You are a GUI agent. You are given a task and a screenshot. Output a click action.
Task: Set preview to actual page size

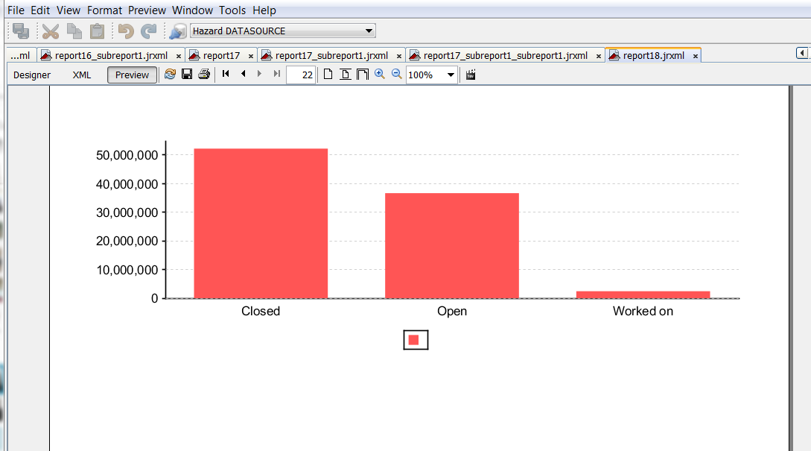coord(328,74)
